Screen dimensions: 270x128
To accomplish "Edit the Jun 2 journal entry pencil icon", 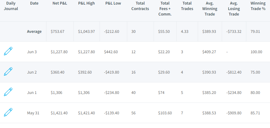I will [x=8, y=71].
